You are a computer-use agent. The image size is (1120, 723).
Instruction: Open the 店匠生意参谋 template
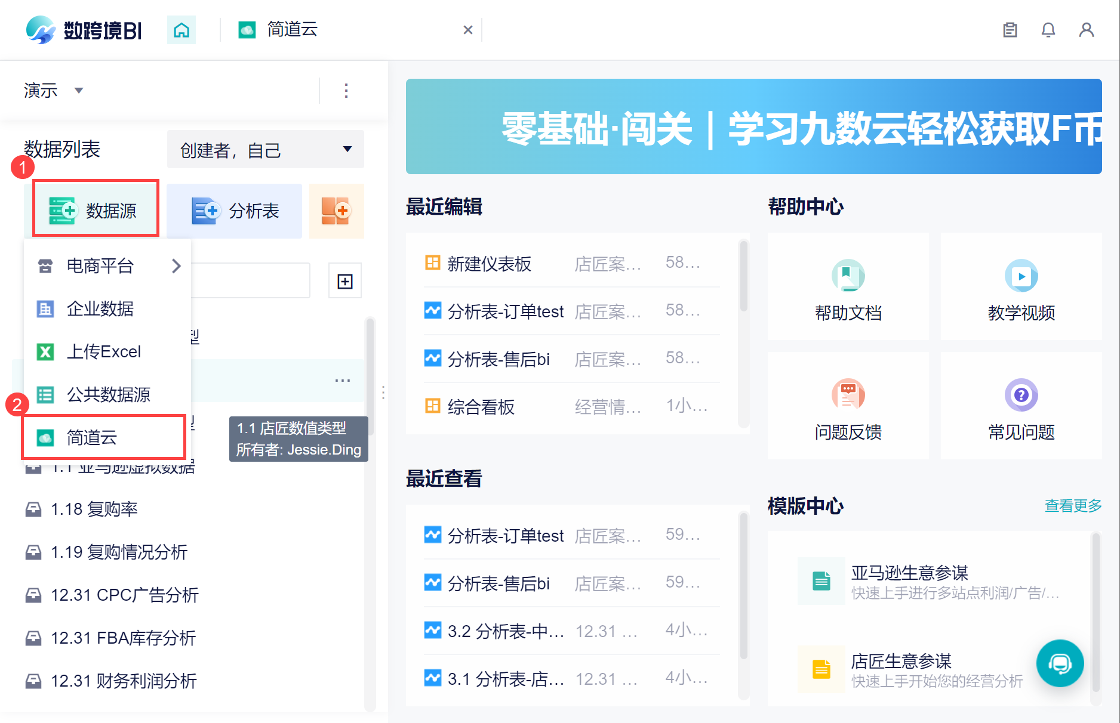tap(910, 670)
